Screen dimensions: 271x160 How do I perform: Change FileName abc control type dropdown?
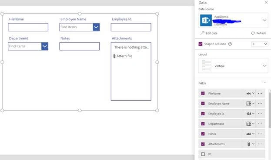tap(250, 93)
